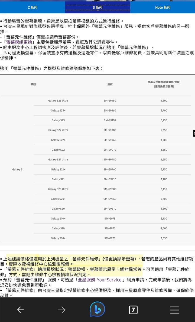This screenshot has height=322, width=195.
Task: Tap the browser back arrow
Action: (21, 310)
